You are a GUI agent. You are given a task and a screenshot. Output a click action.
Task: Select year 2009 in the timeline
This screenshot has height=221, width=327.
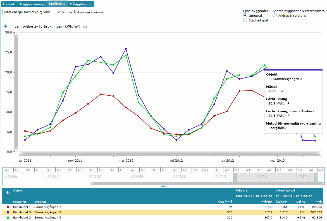tap(137, 177)
